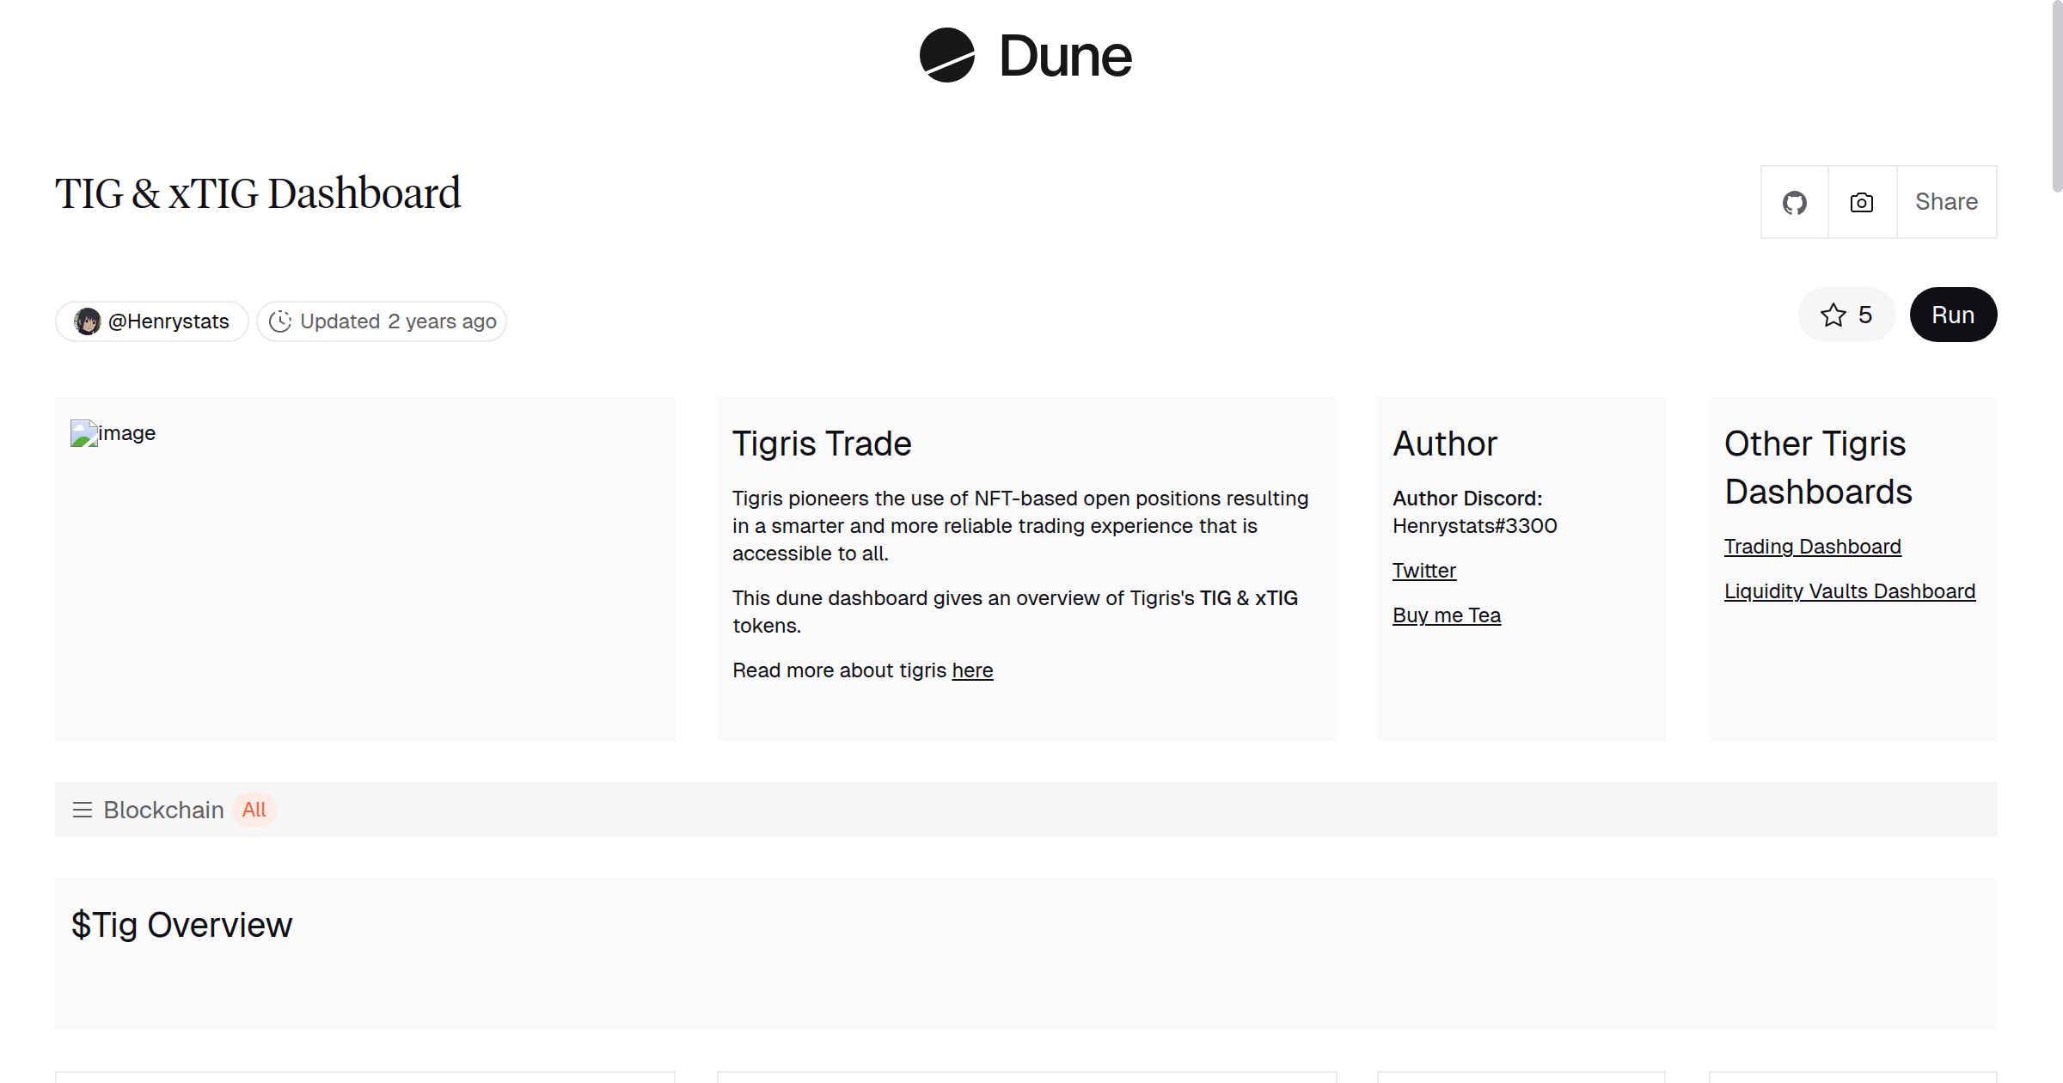This screenshot has height=1083, width=2063.
Task: Click @Henrystats profile avatar
Action: [x=89, y=321]
